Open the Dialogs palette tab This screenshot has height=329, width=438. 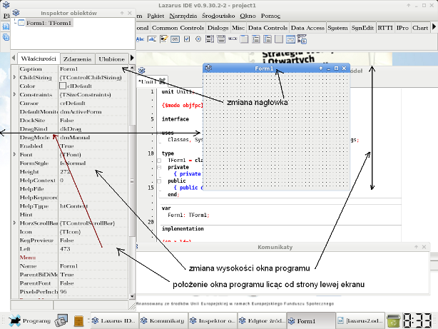coord(218,28)
